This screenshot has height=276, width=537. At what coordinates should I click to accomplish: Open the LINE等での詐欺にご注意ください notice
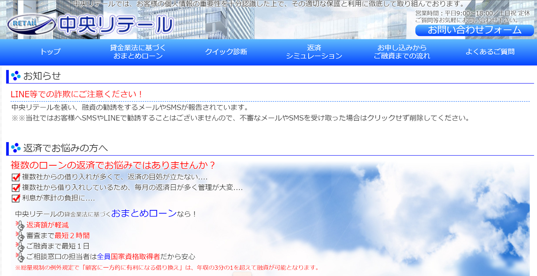(77, 94)
